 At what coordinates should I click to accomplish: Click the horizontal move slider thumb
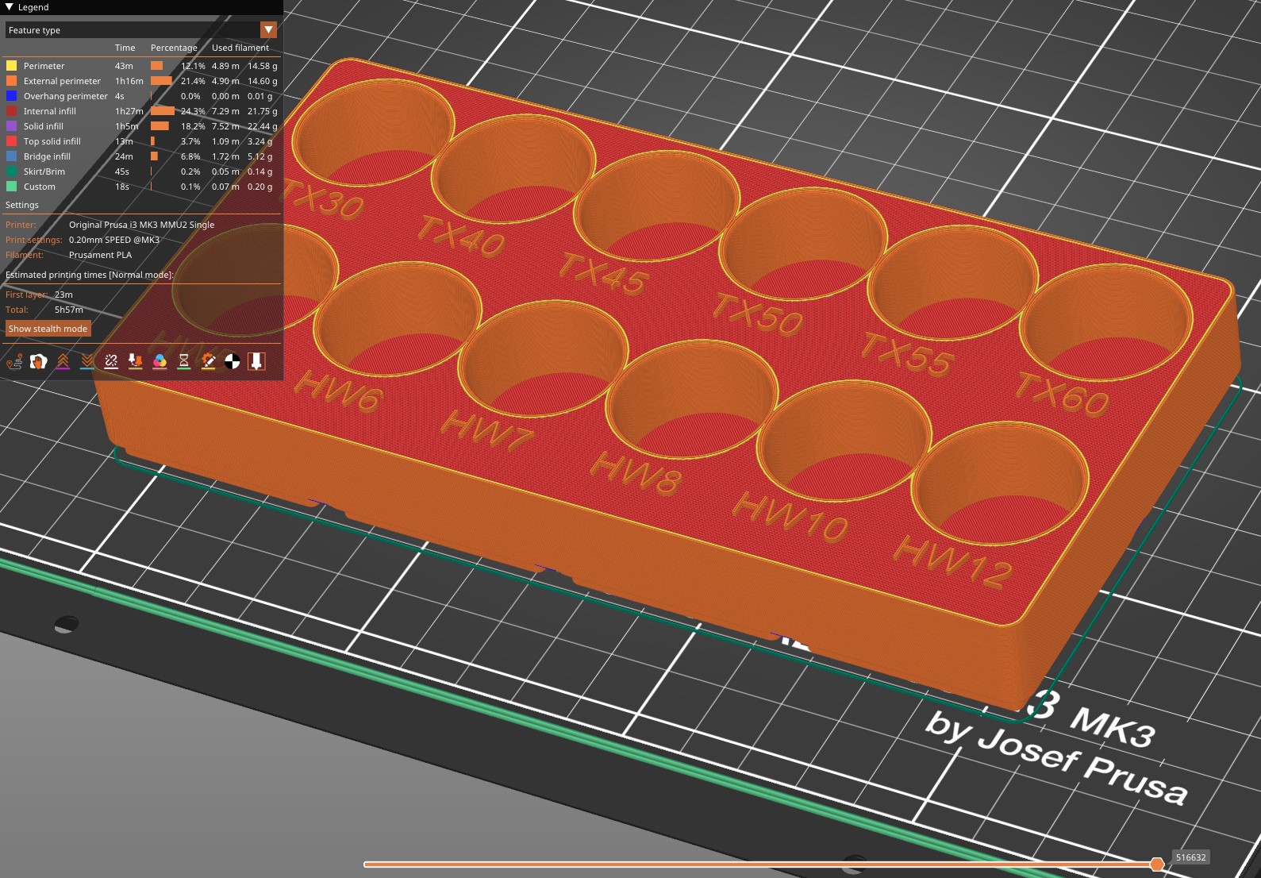[x=1157, y=864]
